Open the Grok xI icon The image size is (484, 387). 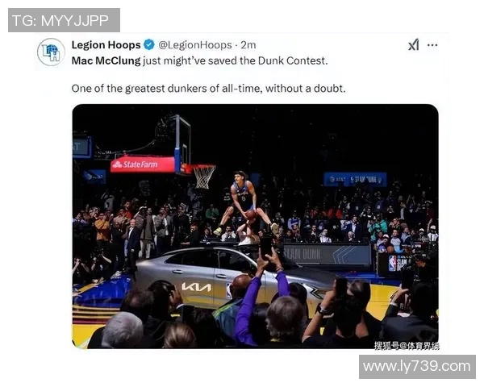[414, 45]
